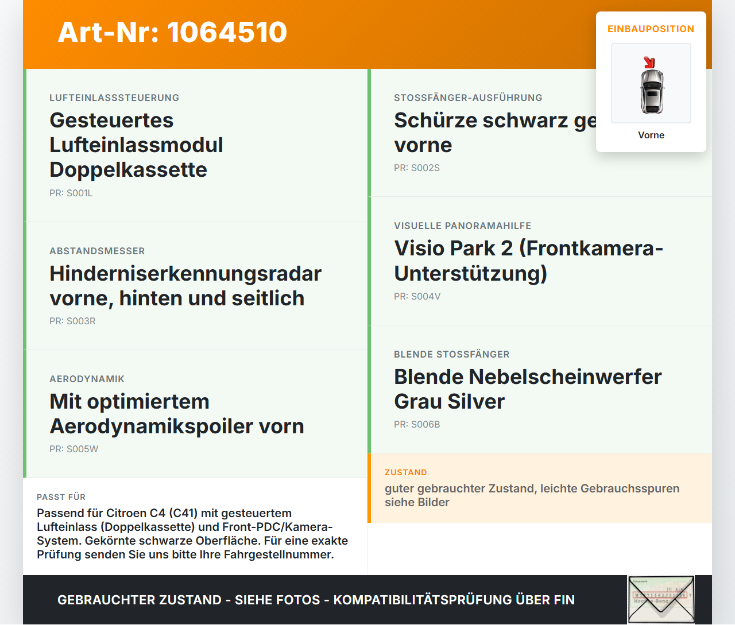
Task: Click the Art-Nr: 1064510 heading
Action: [172, 32]
